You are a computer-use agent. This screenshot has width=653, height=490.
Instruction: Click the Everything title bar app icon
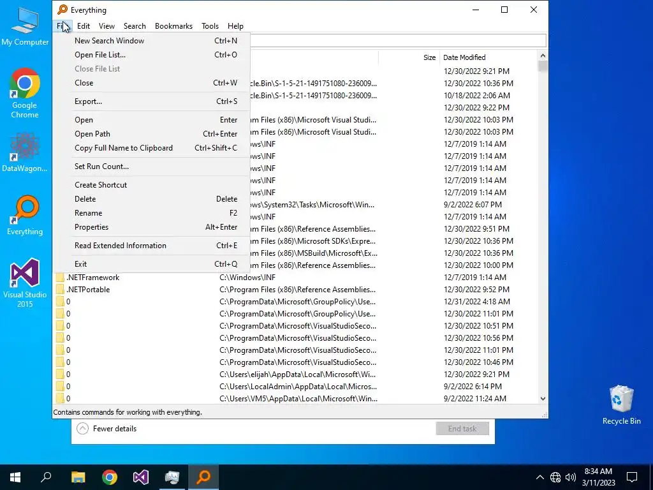[x=62, y=10]
